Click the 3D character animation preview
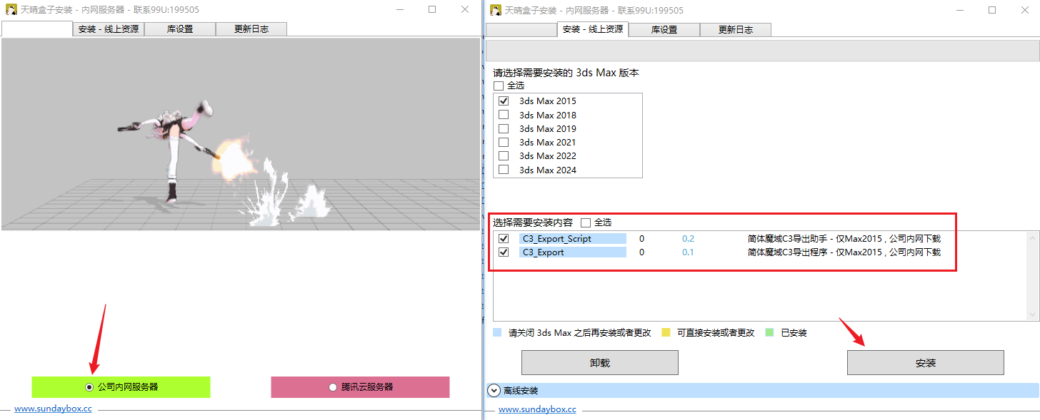 (x=241, y=134)
